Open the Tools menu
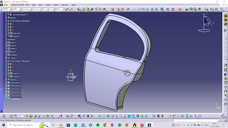This screenshot has height=128, width=228. point(56,5)
